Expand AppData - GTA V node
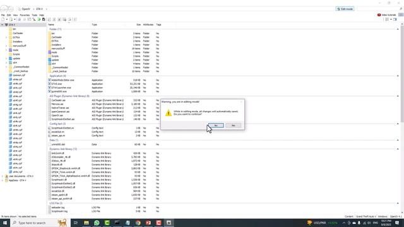Viewport: 404px width, 227px height. (3, 180)
